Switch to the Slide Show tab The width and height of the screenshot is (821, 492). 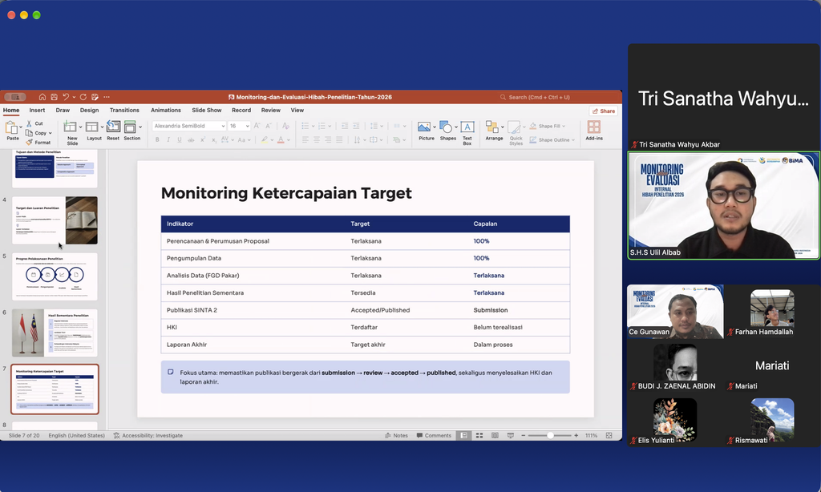click(x=206, y=111)
